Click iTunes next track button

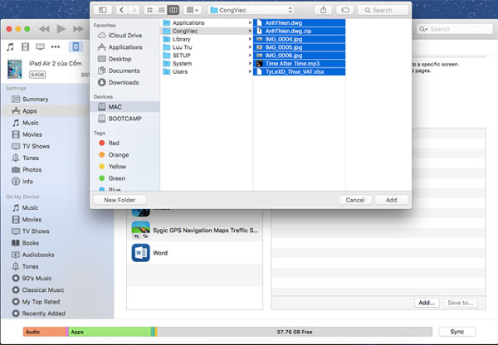(x=78, y=29)
